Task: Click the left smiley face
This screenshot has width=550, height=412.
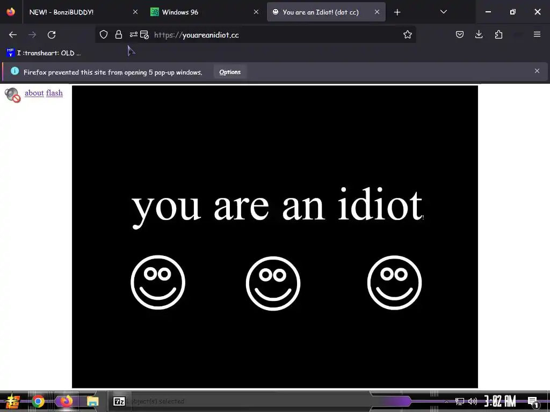Action: coord(158,282)
